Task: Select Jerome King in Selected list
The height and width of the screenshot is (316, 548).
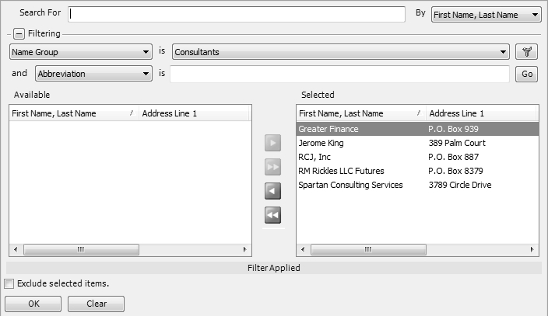Action: (321, 143)
